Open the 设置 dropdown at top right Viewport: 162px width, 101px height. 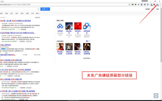click(x=153, y=9)
